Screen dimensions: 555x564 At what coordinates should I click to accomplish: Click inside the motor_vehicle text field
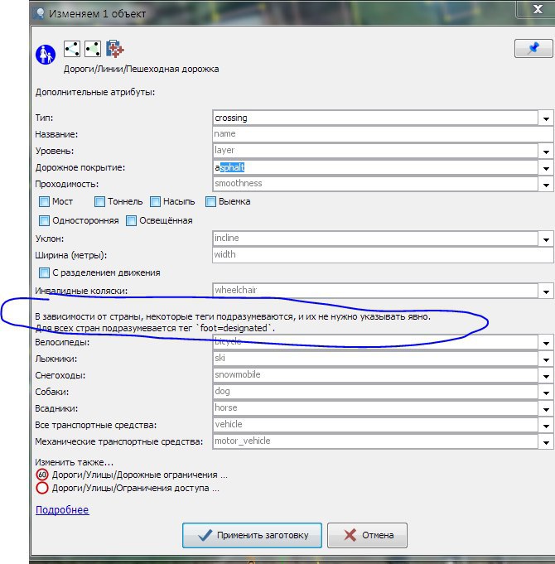375,441
